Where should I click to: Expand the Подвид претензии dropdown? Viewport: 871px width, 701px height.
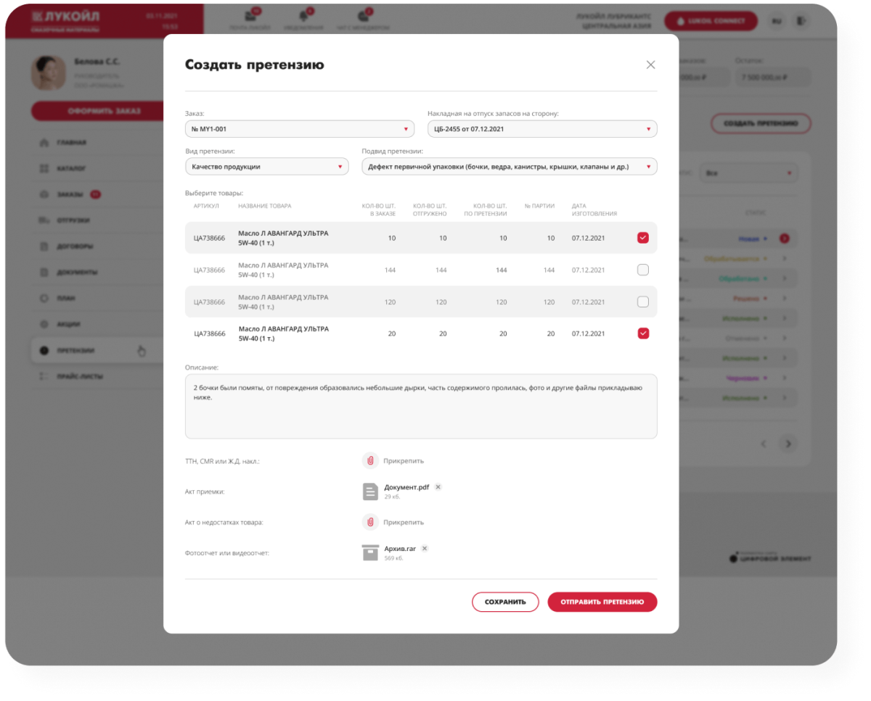(510, 167)
